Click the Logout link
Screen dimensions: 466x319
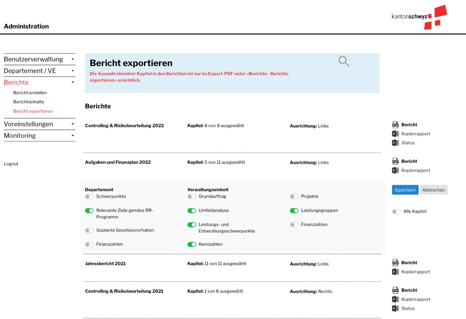point(11,164)
